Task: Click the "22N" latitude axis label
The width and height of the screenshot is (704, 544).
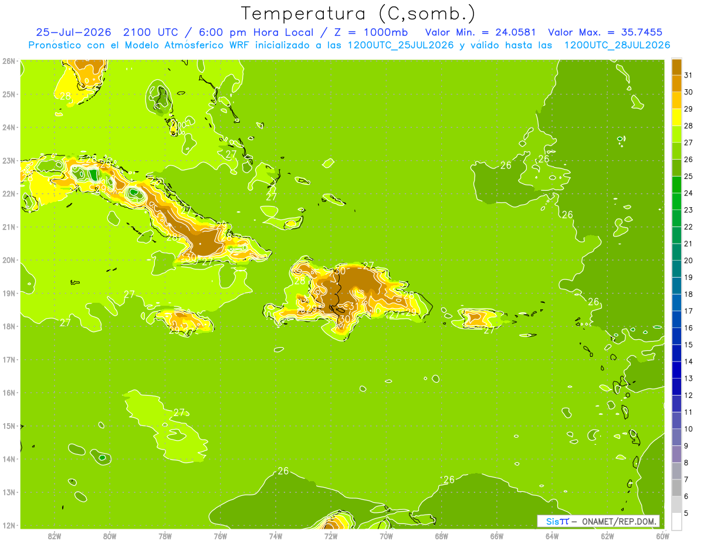Action: coord(9,194)
